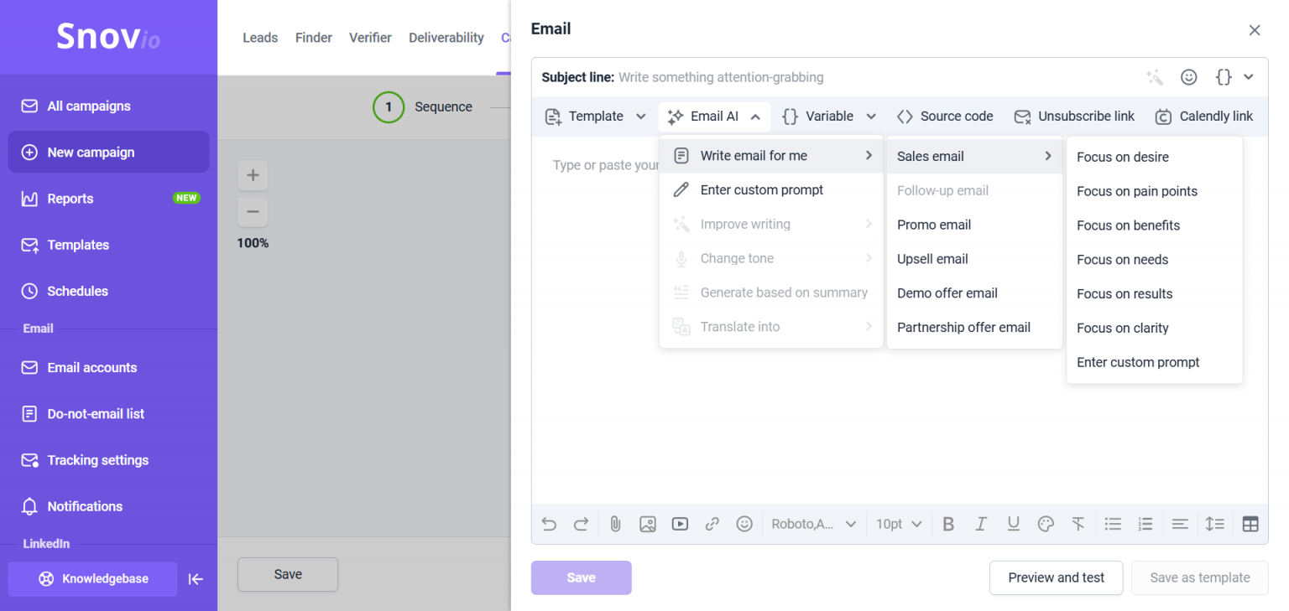
Task: Open the text color palette icon
Action: [x=1046, y=524]
